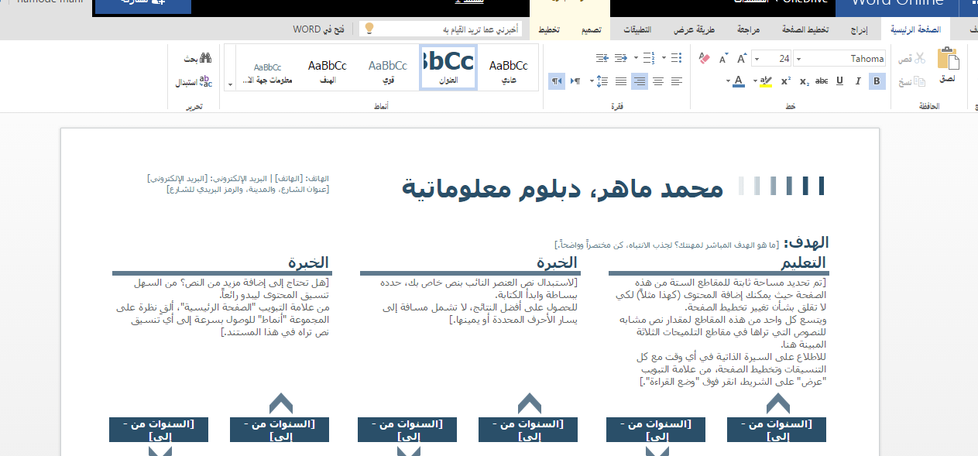Viewport: 978px width, 456px height.
Task: Click Align Right paragraph icon
Action: click(639, 81)
